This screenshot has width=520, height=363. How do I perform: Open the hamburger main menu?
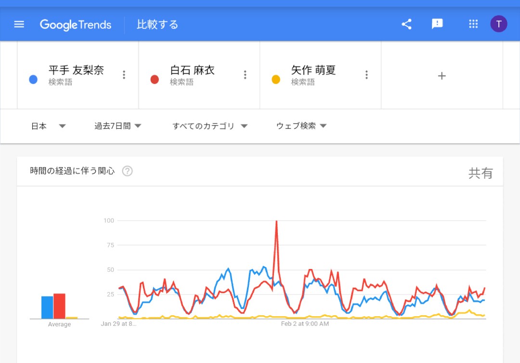click(x=19, y=24)
